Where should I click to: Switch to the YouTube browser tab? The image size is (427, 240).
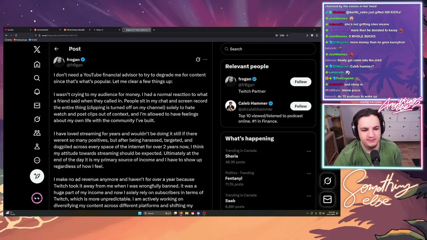[x=18, y=30]
